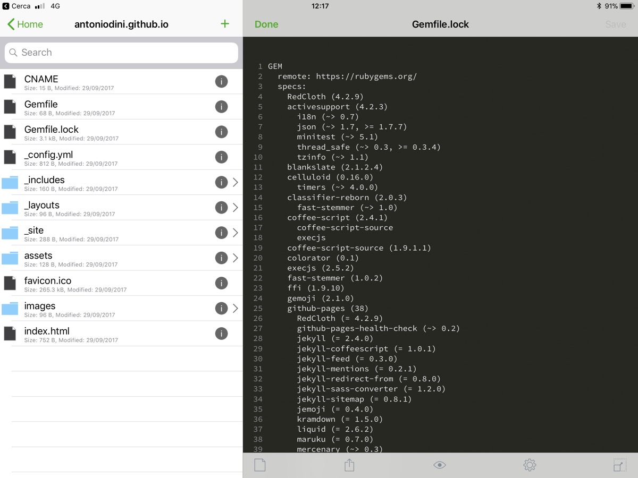
Task: Open info for _includes folder
Action: 221,182
